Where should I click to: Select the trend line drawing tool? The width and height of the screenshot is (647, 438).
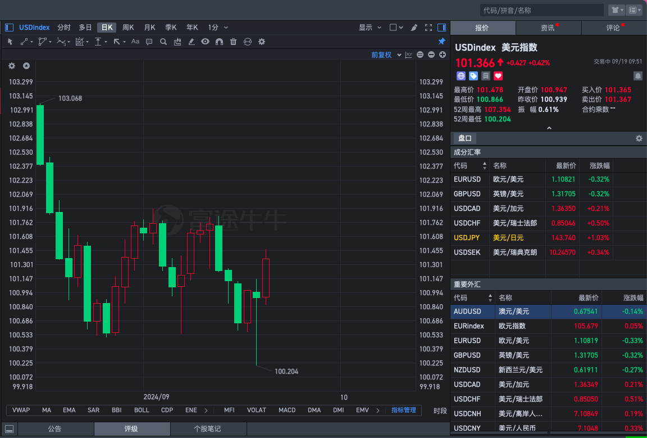coord(24,41)
